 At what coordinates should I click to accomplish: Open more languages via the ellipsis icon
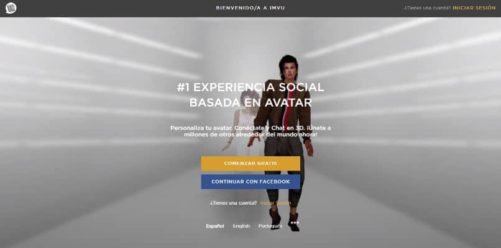[x=295, y=223]
